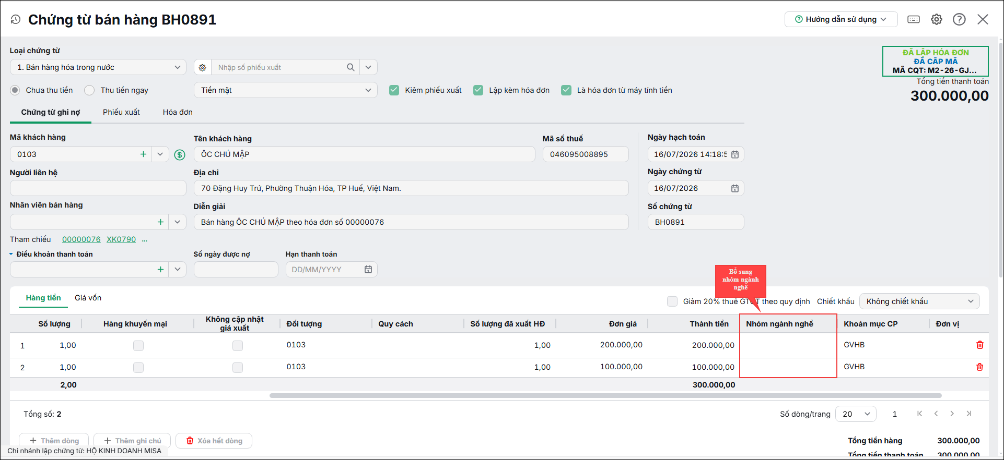
Task: Select the Giá vốn tab
Action: pos(88,298)
